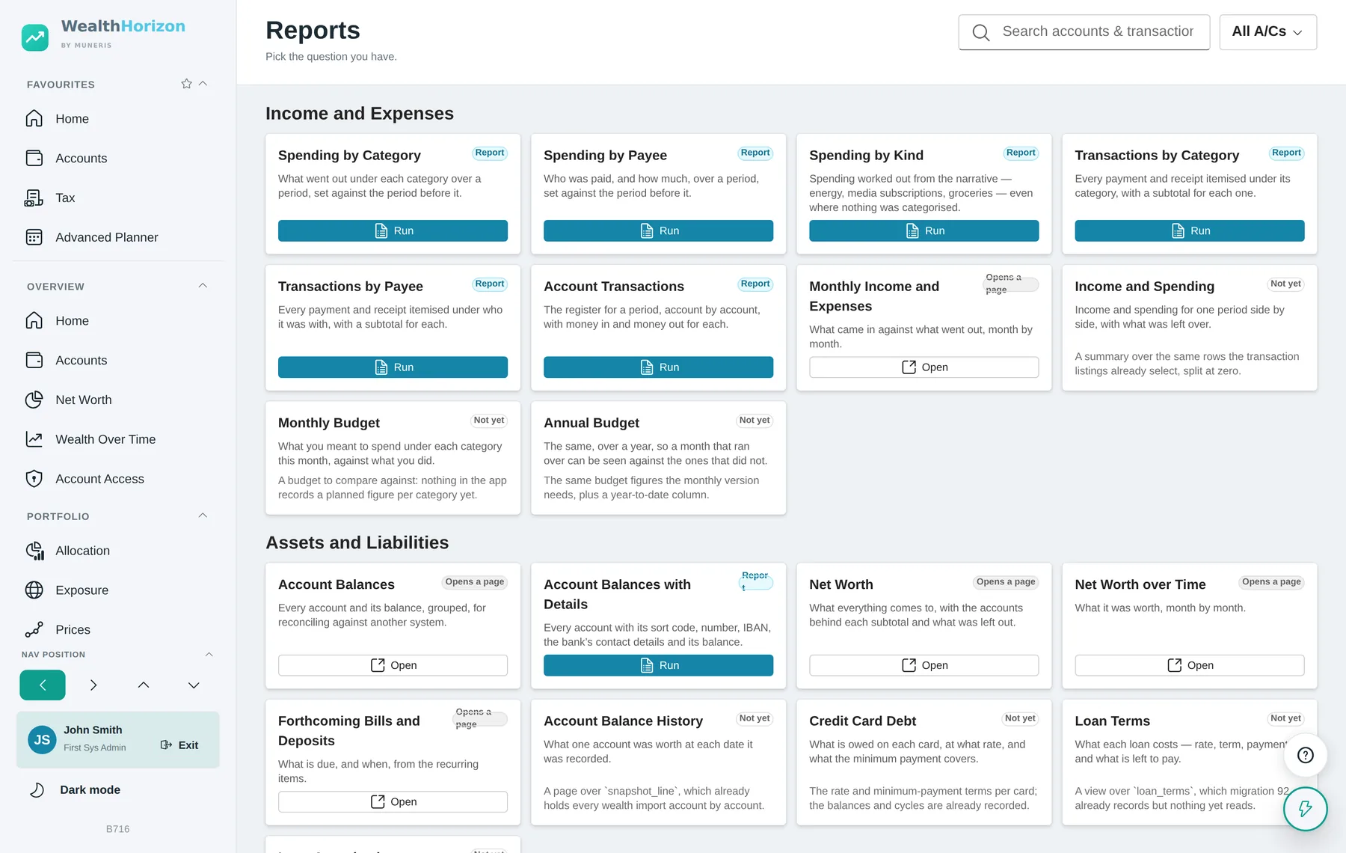1346x853 pixels.
Task: Open the help question mark icon
Action: (1306, 755)
